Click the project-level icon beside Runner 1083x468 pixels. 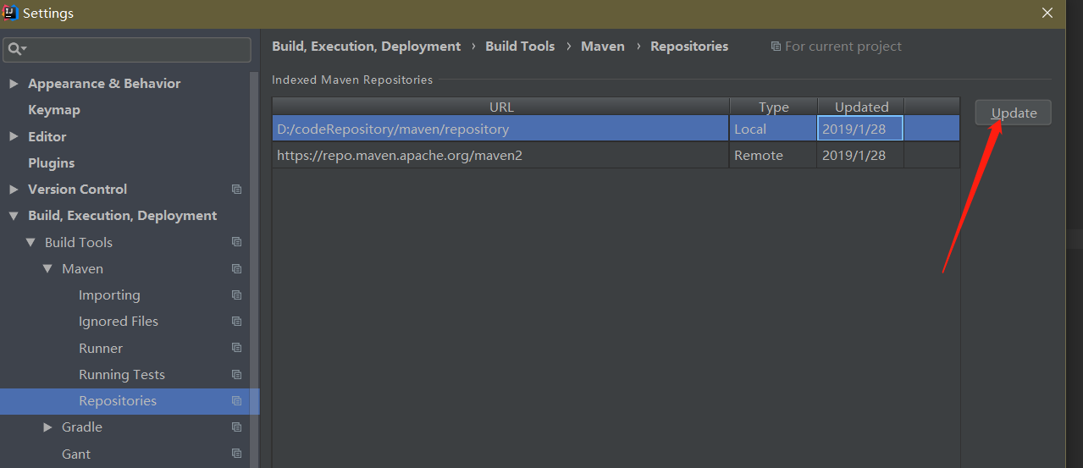click(236, 348)
